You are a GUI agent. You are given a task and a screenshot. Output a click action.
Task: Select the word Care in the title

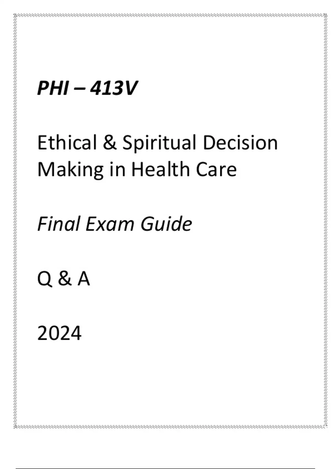pyautogui.click(x=216, y=170)
